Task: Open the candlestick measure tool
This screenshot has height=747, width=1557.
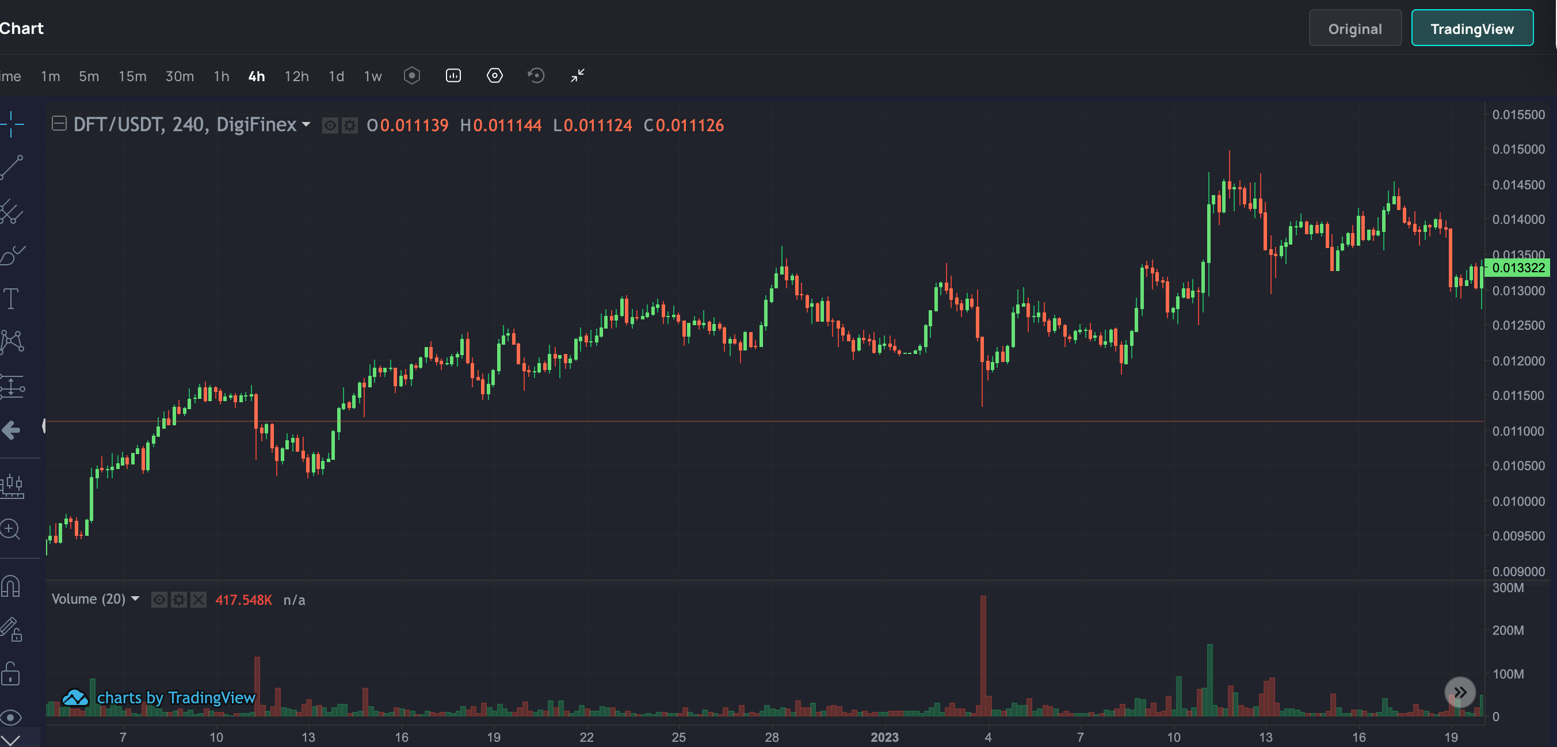Action: click(12, 486)
